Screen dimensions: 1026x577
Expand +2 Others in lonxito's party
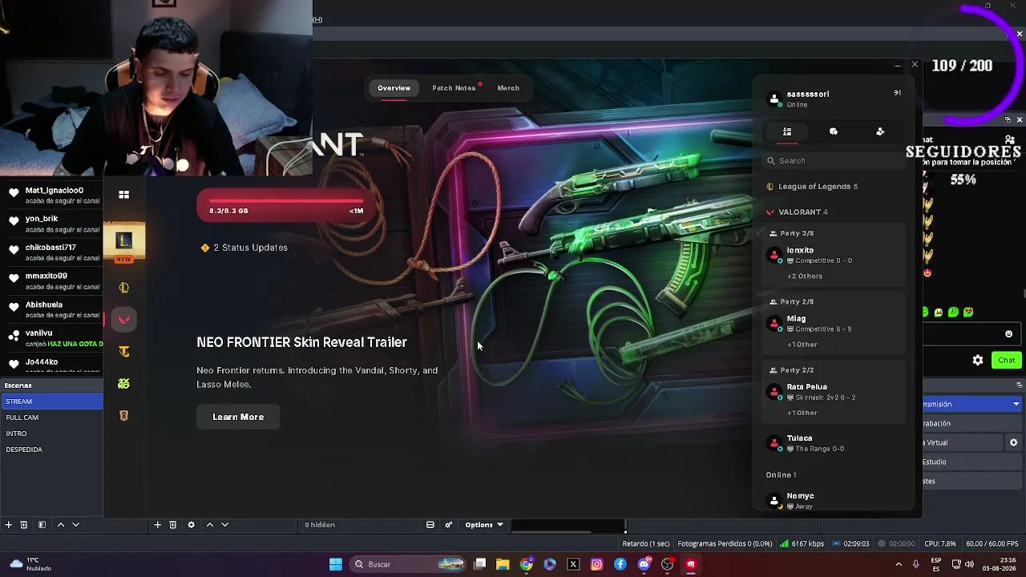(x=805, y=276)
